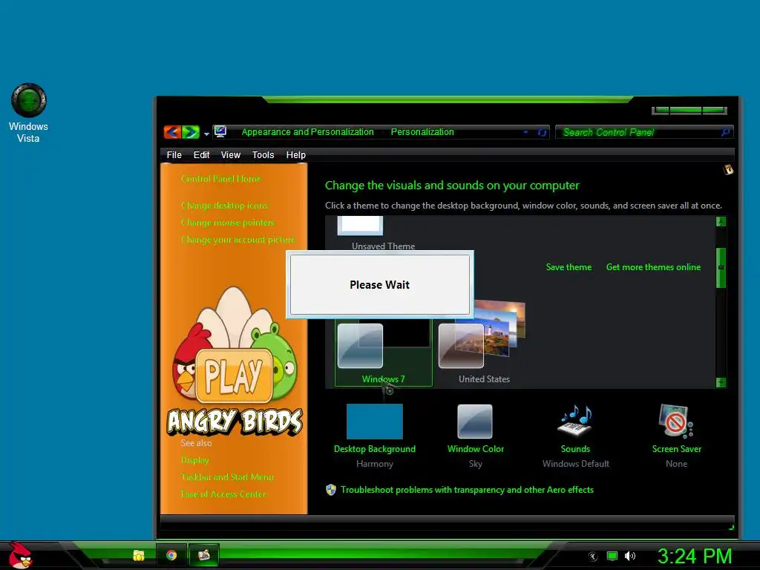Image resolution: width=760 pixels, height=570 pixels.
Task: Click the volume speaker tray icon
Action: tap(629, 556)
